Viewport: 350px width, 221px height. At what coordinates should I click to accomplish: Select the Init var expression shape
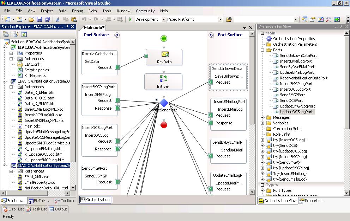pyautogui.click(x=163, y=82)
